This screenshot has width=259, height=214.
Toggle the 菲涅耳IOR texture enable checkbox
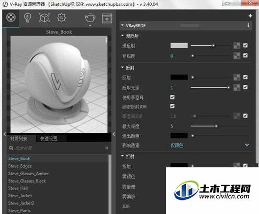coord(245,116)
